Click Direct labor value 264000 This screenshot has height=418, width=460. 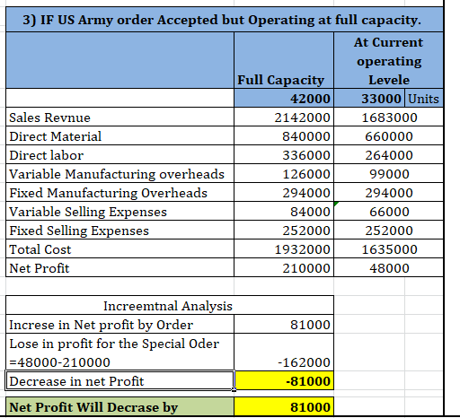coord(388,154)
